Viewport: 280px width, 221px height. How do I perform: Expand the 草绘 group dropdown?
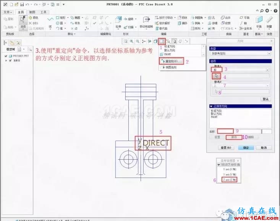[71, 34]
